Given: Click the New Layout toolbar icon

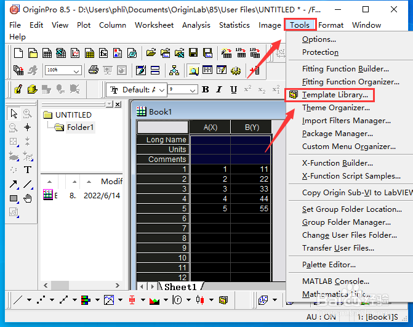Looking at the screenshot, I should click(118, 53).
